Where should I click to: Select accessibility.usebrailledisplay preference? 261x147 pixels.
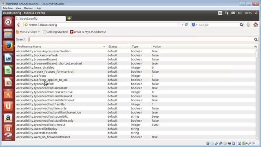pyautogui.click(x=136, y=129)
